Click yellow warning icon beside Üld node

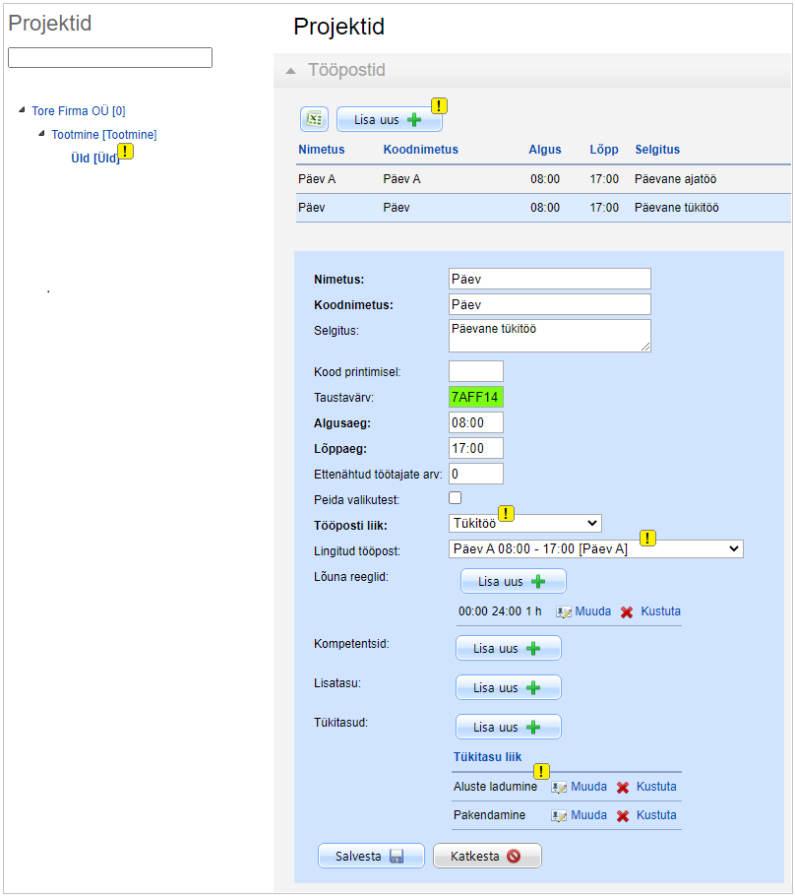[126, 152]
